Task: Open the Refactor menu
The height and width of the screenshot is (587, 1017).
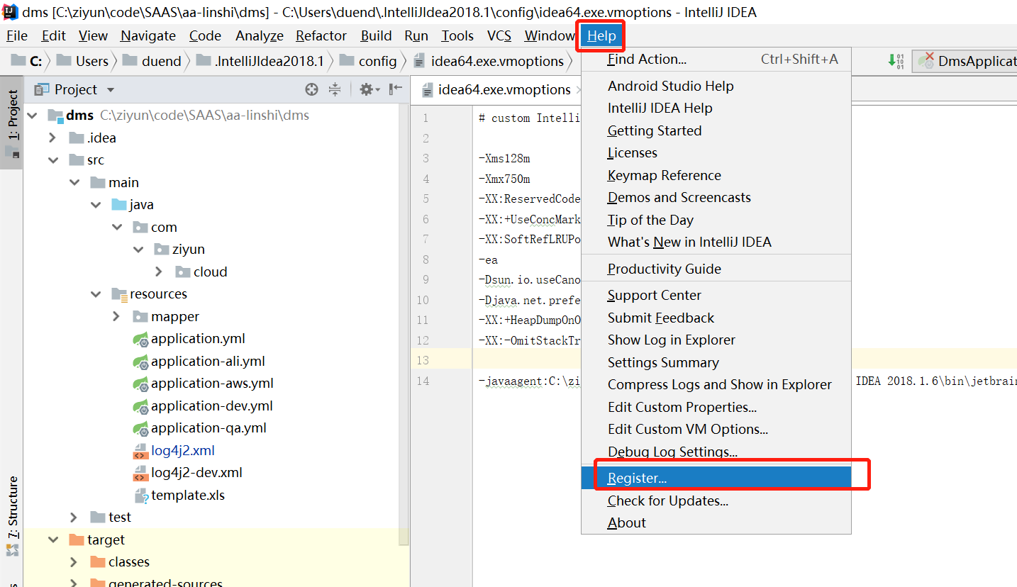Action: tap(321, 35)
